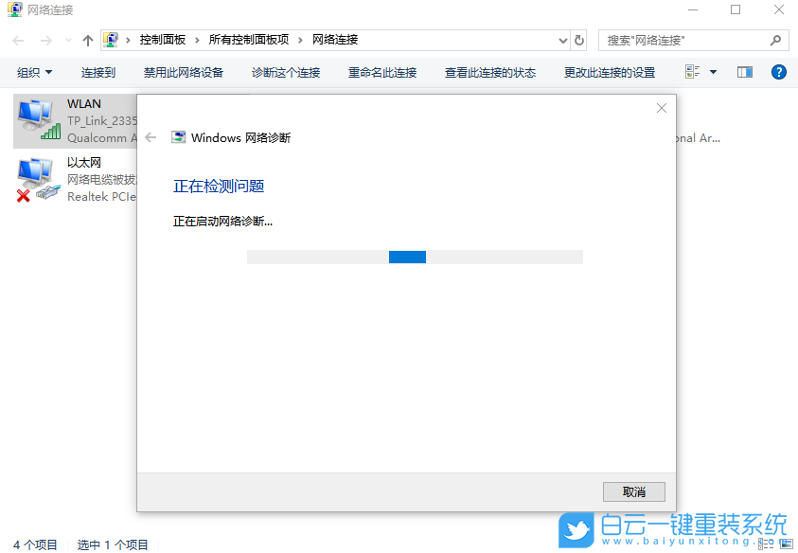798x553 pixels.
Task: Click 禁用此网络设备 in the toolbar
Action: point(182,72)
